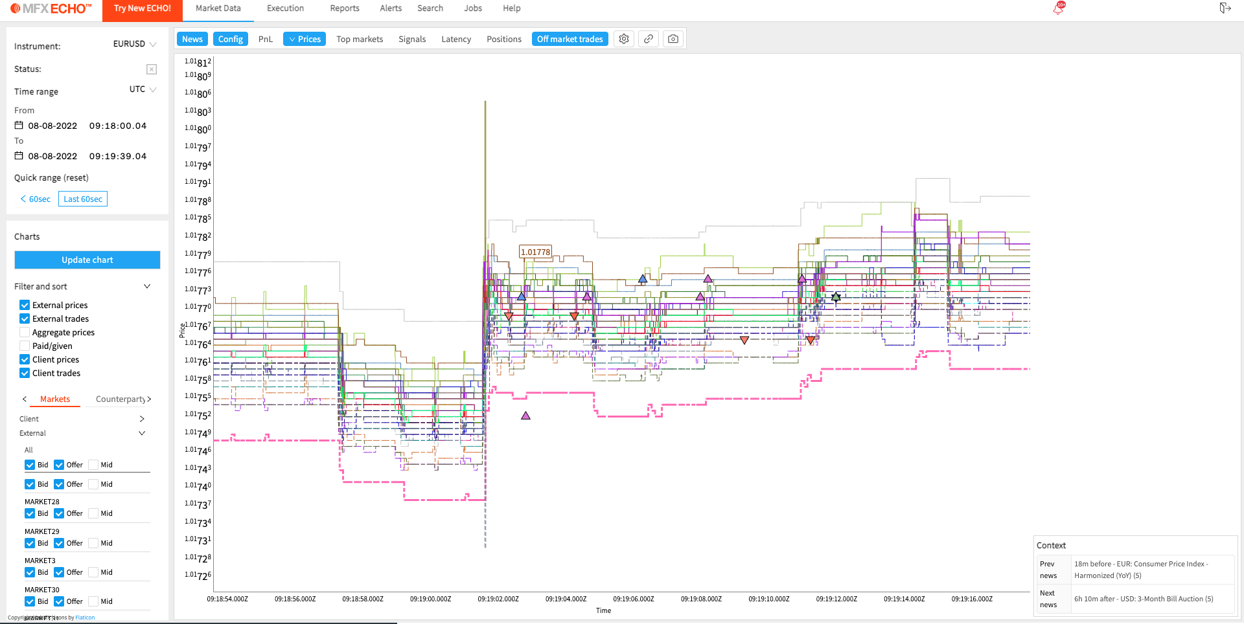1244x624 pixels.
Task: Open the Jobs menu
Action: 473,8
